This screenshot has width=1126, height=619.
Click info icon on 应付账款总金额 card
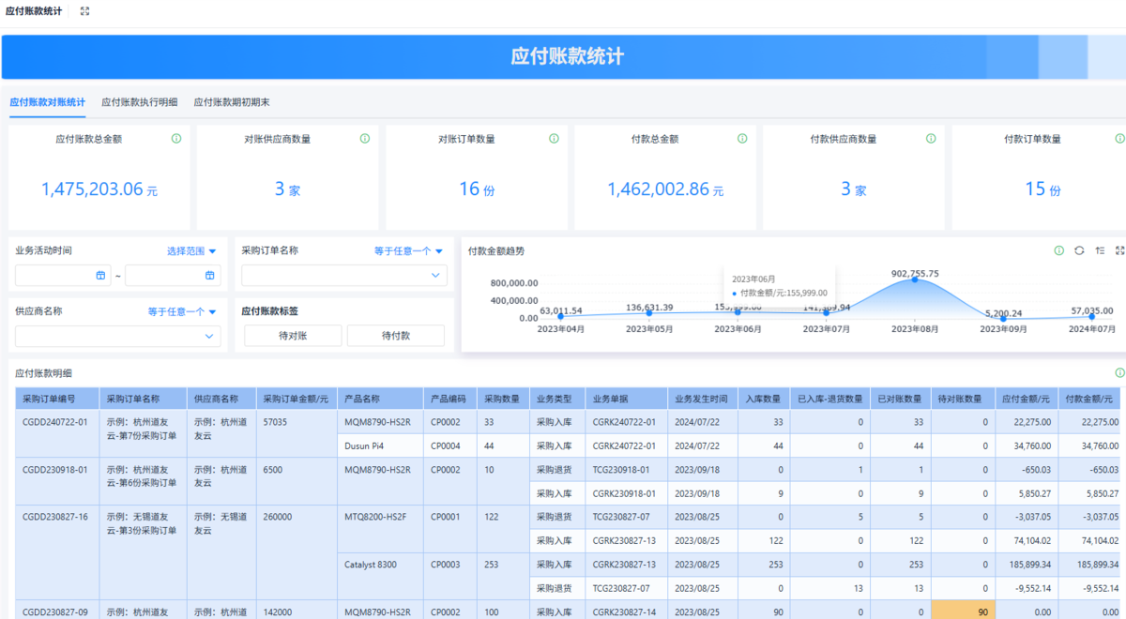[x=176, y=139]
